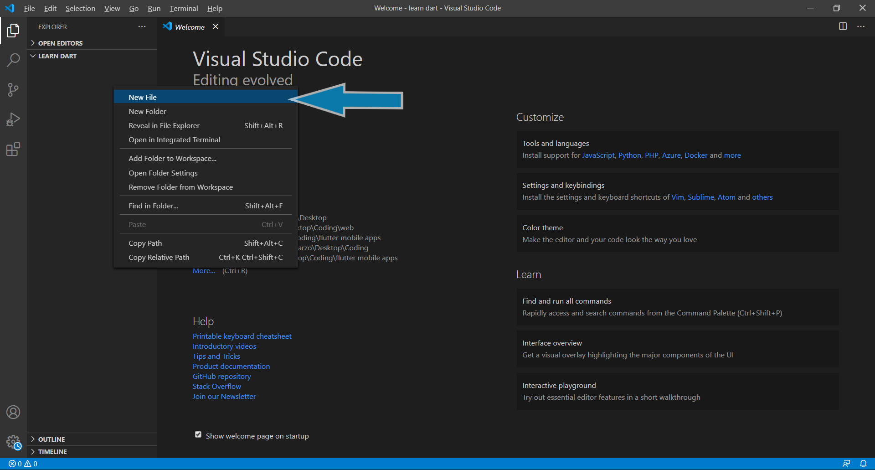Click the Explorer more actions ellipsis

point(142,27)
